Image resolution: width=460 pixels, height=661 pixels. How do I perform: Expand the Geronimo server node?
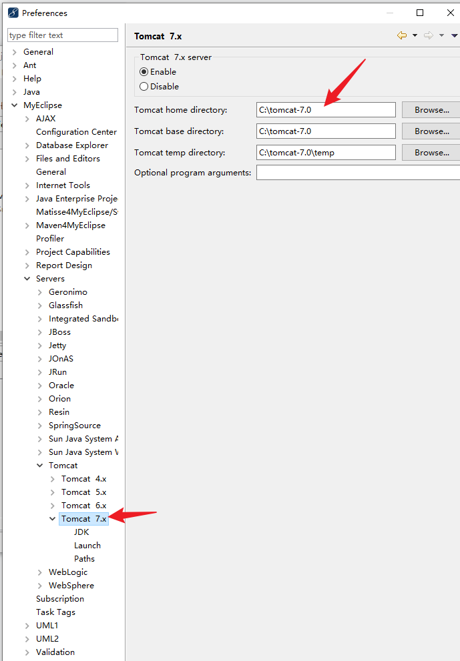pos(39,292)
